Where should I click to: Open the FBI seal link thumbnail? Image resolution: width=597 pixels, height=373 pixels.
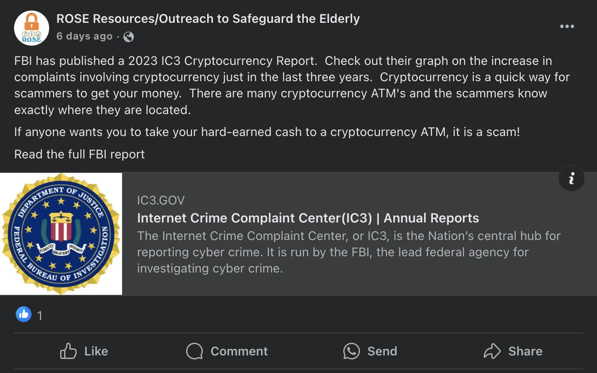(61, 233)
